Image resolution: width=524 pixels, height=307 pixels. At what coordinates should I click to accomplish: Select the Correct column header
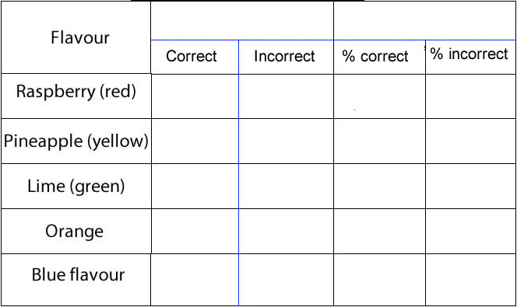[195, 57]
